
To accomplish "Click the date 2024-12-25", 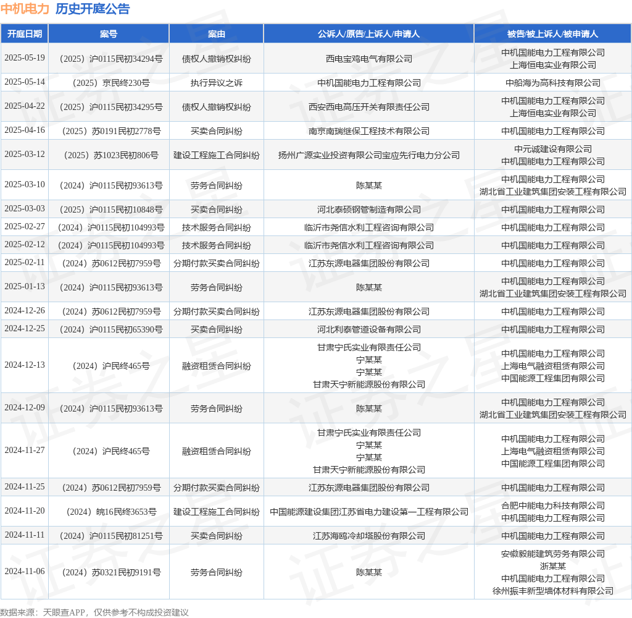I will 25,329.
